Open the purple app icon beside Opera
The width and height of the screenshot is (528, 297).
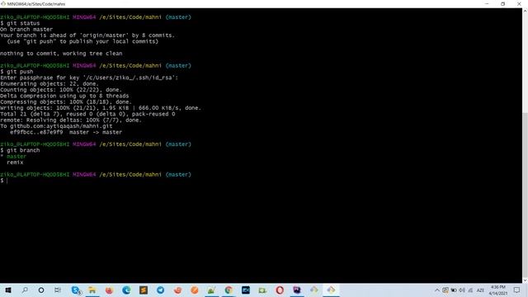tap(297, 290)
